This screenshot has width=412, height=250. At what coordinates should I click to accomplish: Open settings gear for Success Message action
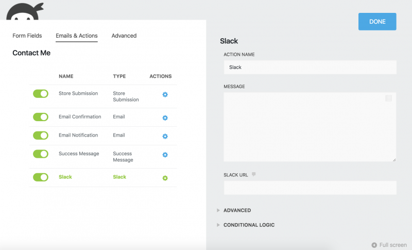point(165,155)
